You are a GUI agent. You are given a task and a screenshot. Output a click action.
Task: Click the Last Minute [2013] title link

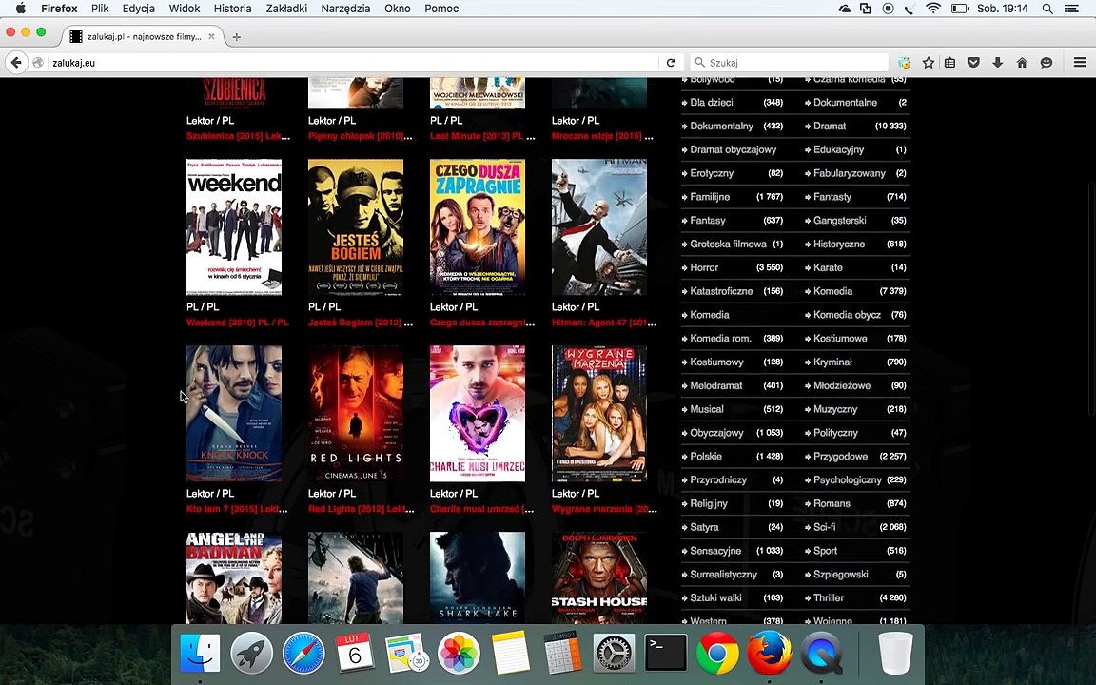(482, 136)
